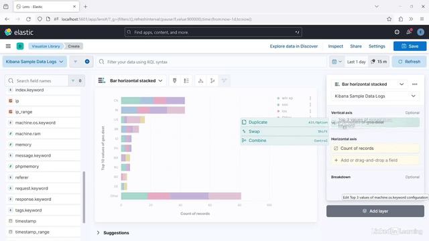The image size is (429, 241).
Task: Save the visualization
Action: coord(410,46)
